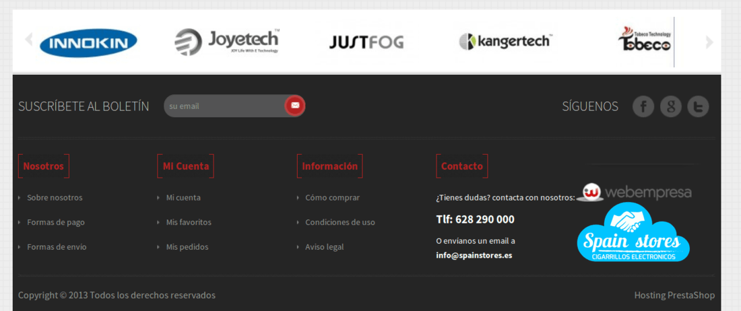Click the webempresa logo
Image resolution: width=741 pixels, height=311 pixels.
coord(634,193)
